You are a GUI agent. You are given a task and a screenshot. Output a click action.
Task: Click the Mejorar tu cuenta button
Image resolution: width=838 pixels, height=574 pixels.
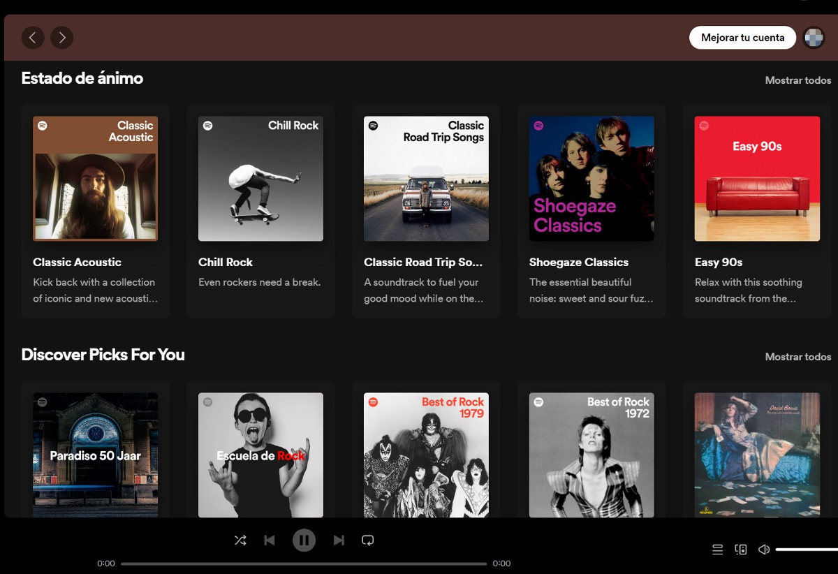point(742,38)
